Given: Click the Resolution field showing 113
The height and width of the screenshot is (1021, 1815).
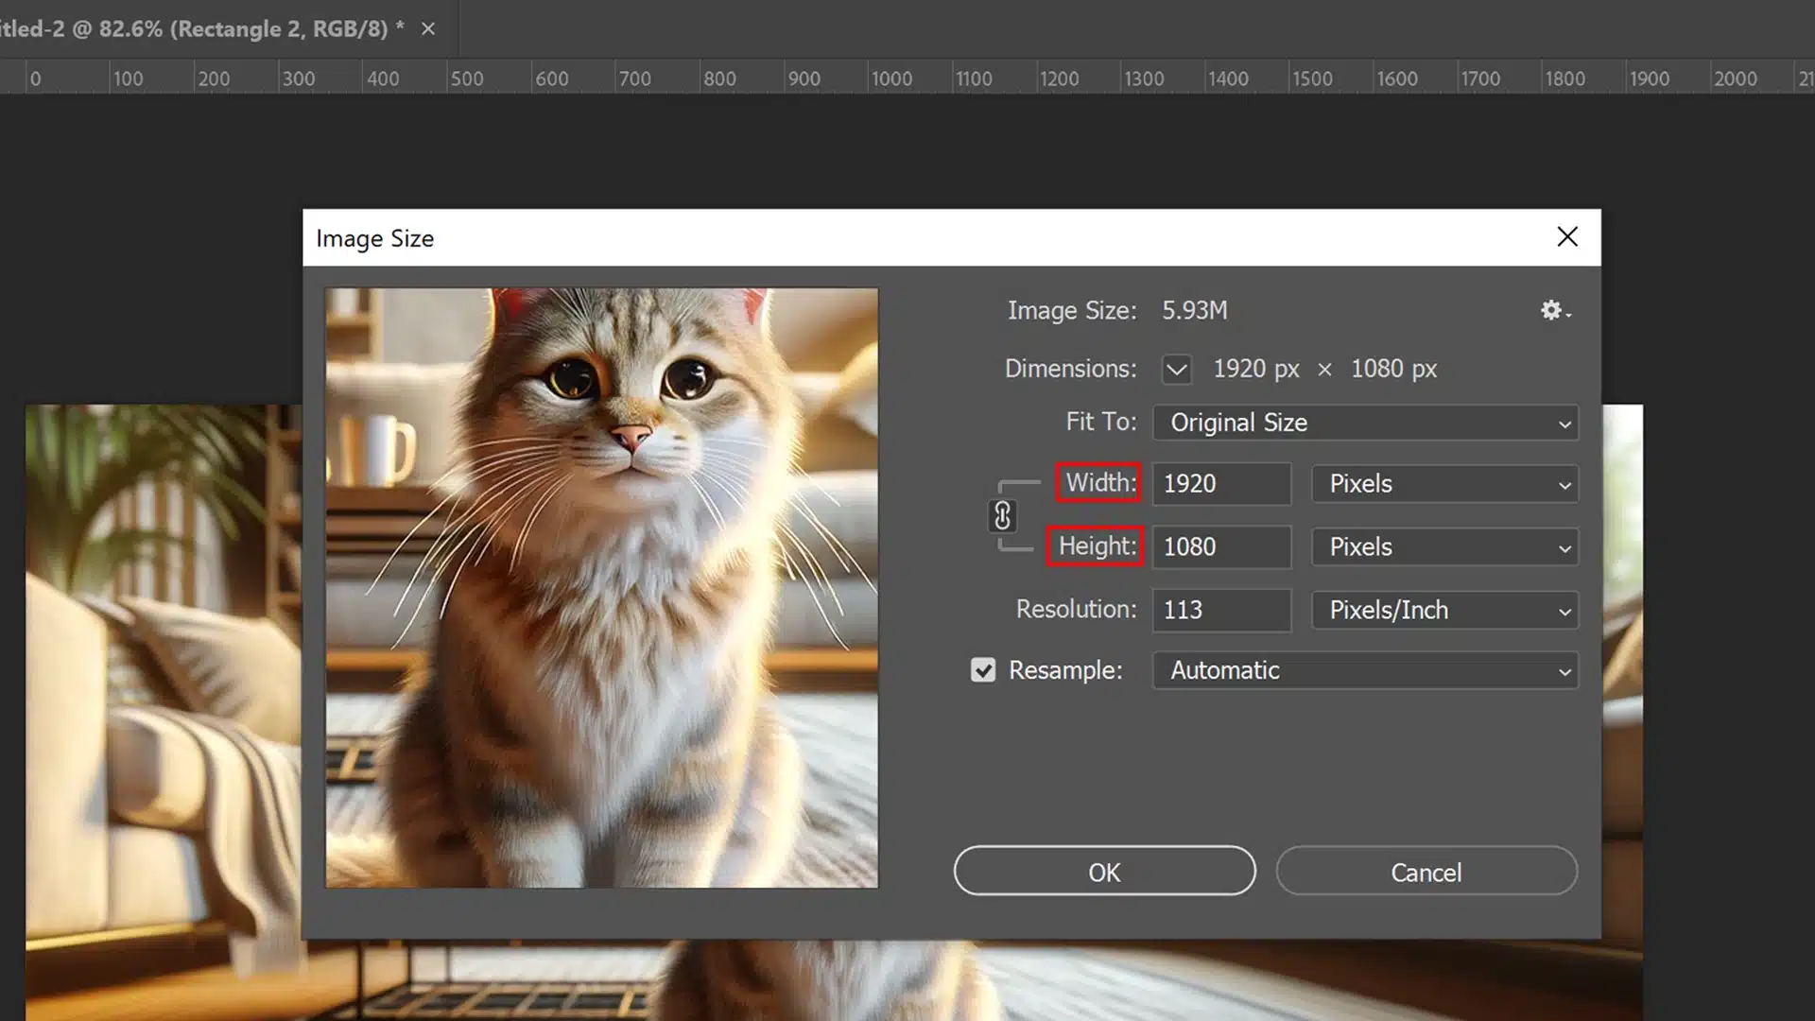Looking at the screenshot, I should point(1221,611).
